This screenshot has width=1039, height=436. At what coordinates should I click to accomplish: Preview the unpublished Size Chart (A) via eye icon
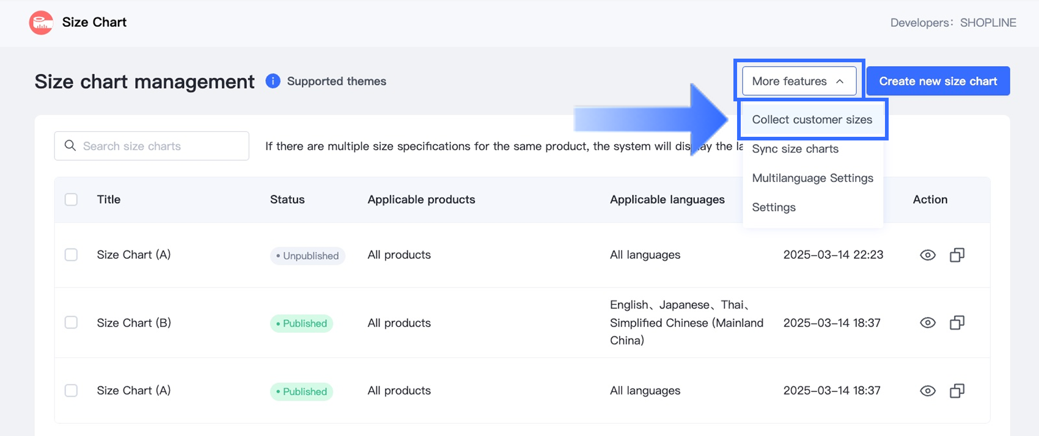coord(927,255)
